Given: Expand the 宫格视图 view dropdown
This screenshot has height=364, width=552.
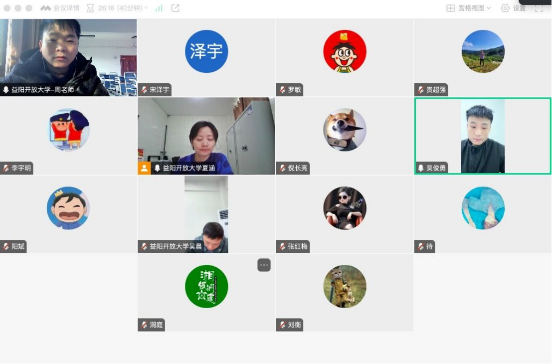Looking at the screenshot, I should 489,8.
